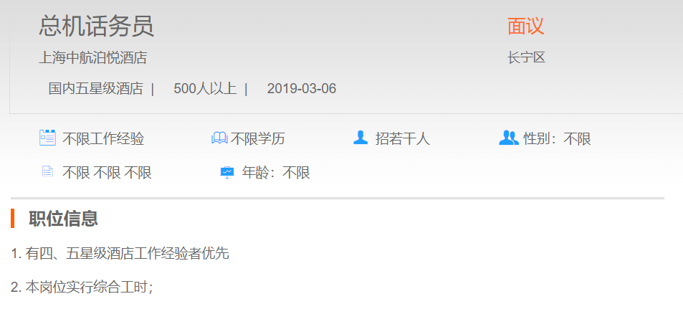The image size is (683, 309).
Task: Click the 不限工作经验 label
Action: pos(103,139)
